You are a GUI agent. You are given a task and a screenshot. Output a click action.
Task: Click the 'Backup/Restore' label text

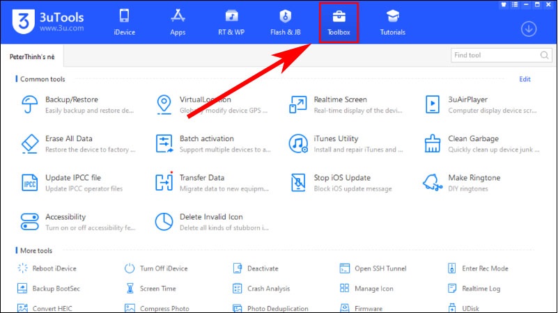[x=72, y=99]
